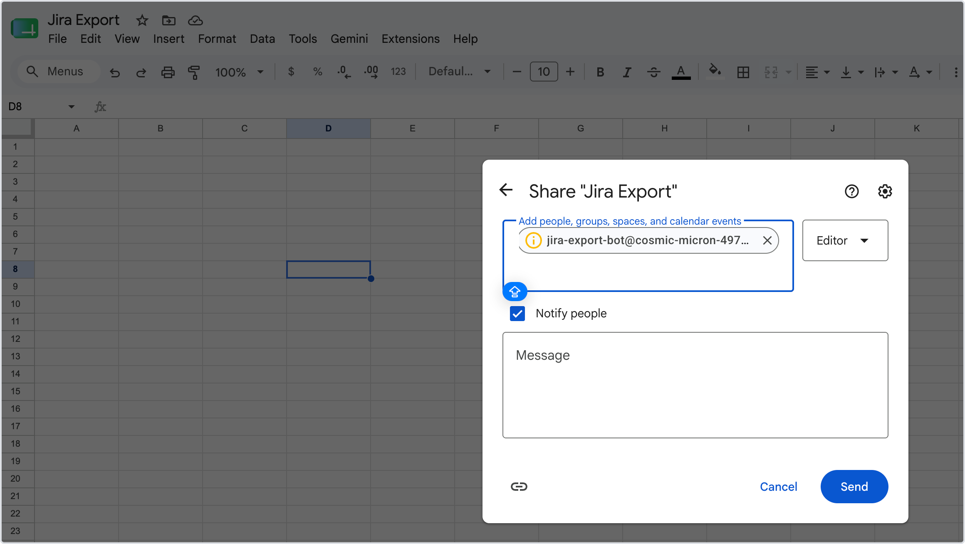Click the borders icon

click(743, 72)
